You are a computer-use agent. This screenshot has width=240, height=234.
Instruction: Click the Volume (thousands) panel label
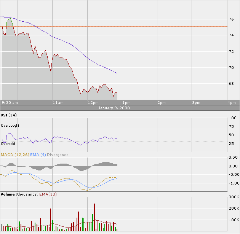click(19, 194)
